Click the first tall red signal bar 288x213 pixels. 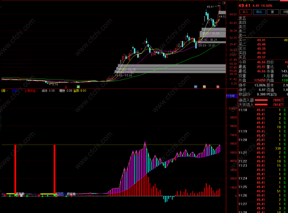(x=15, y=169)
